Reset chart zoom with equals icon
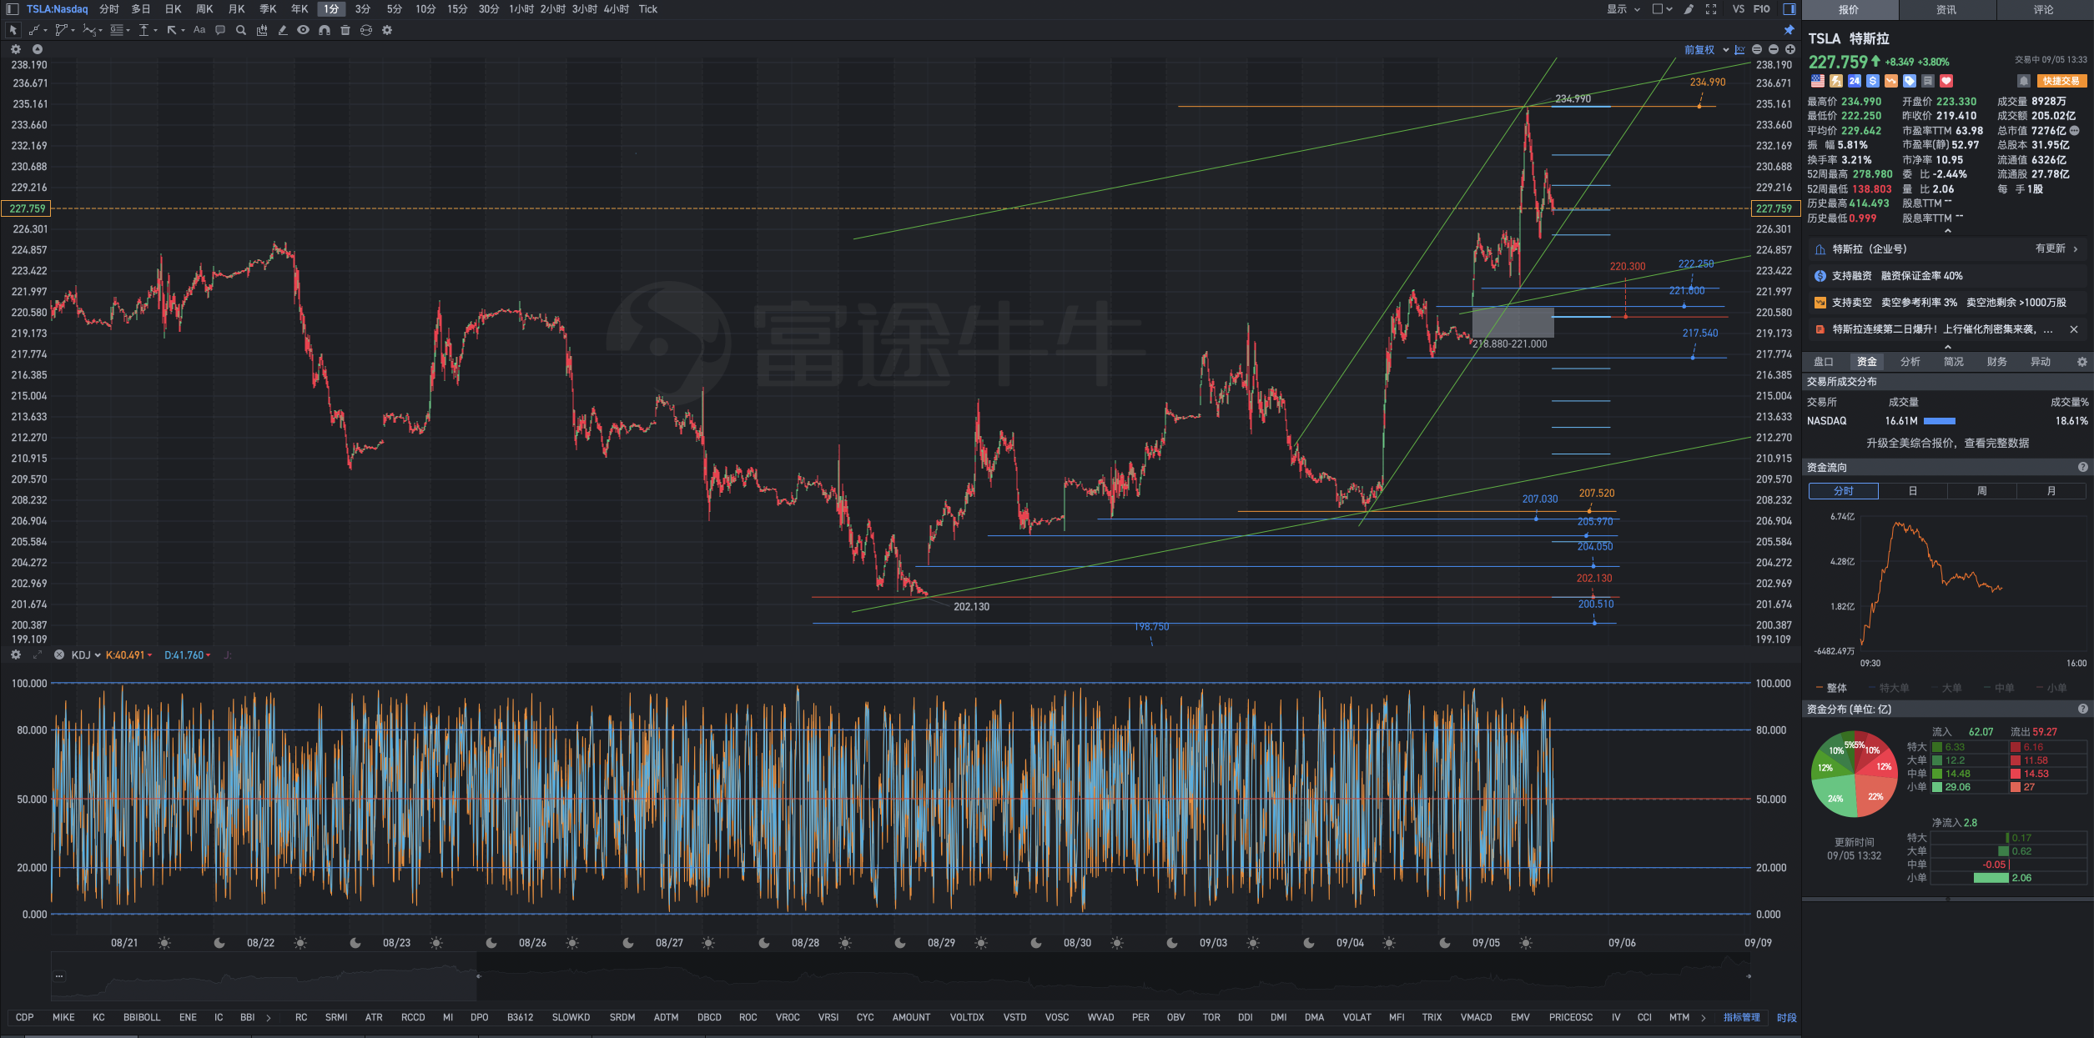This screenshot has width=2094, height=1038. point(1757,50)
